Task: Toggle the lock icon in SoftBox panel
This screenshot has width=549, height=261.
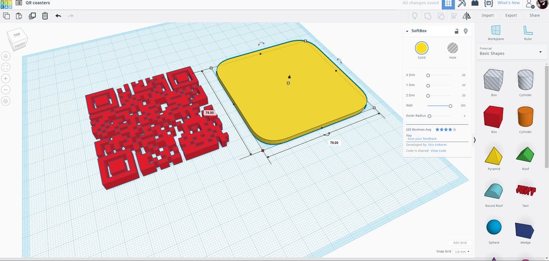Action: pyautogui.click(x=457, y=31)
